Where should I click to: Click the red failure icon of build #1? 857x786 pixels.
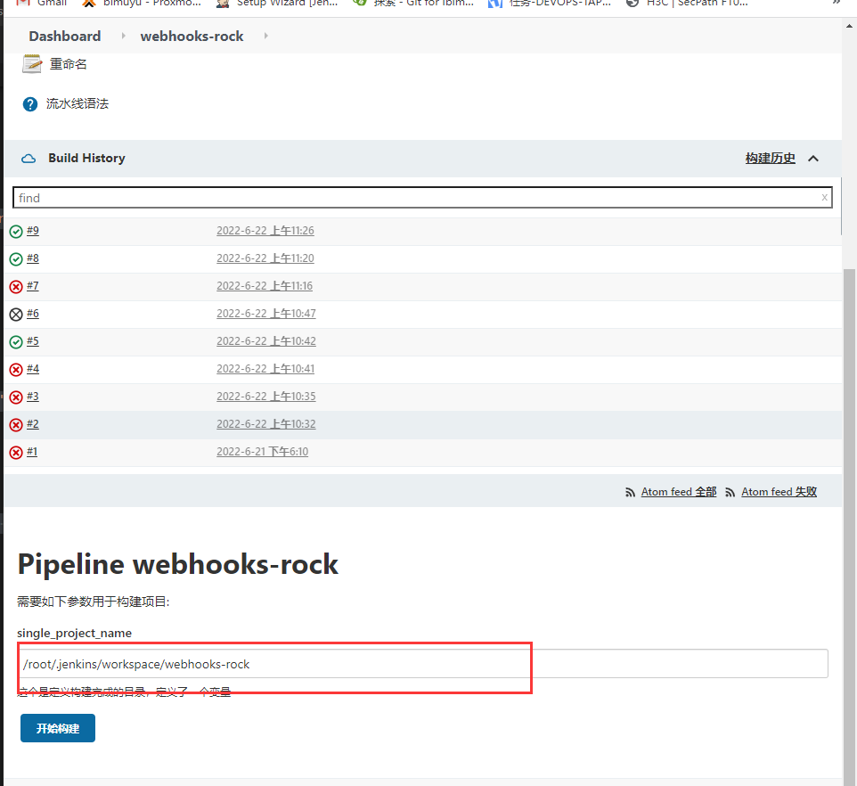click(14, 451)
